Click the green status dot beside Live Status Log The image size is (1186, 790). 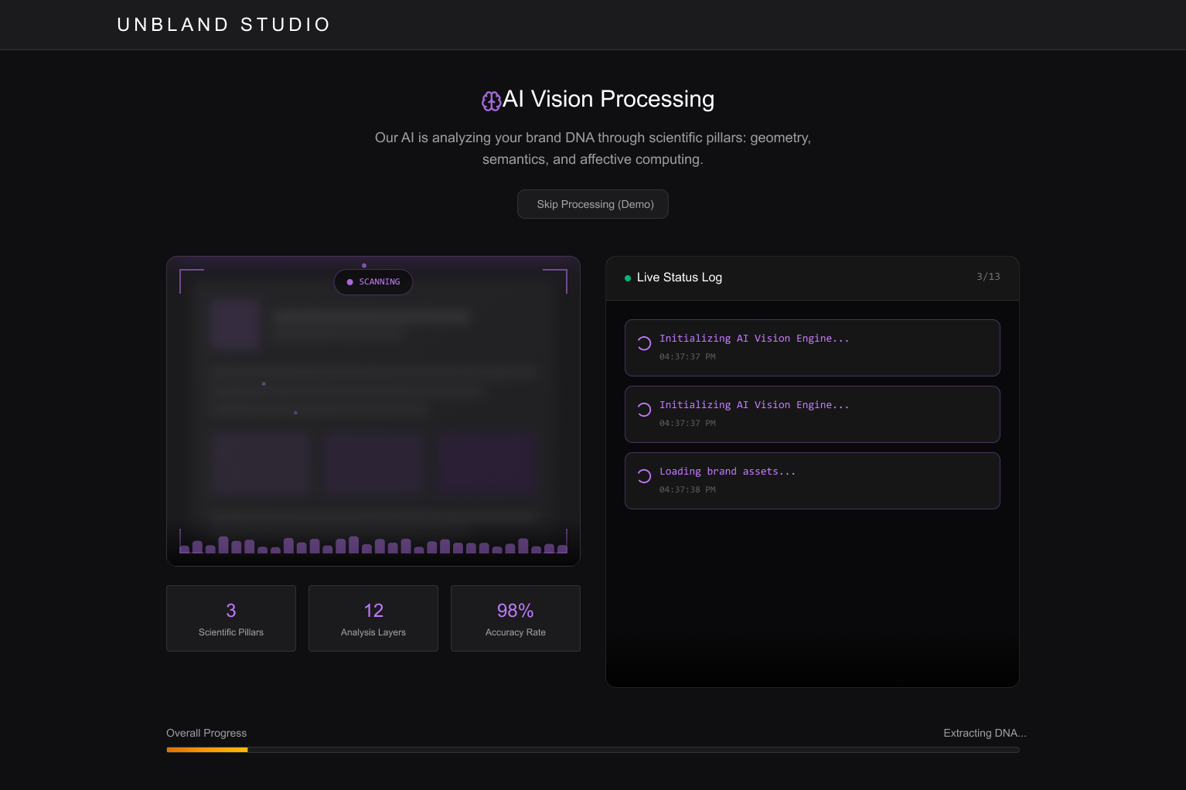[x=628, y=278]
